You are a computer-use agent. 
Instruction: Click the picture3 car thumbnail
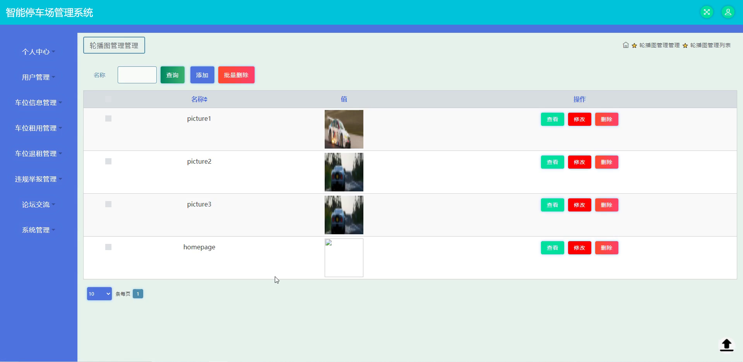pos(344,215)
